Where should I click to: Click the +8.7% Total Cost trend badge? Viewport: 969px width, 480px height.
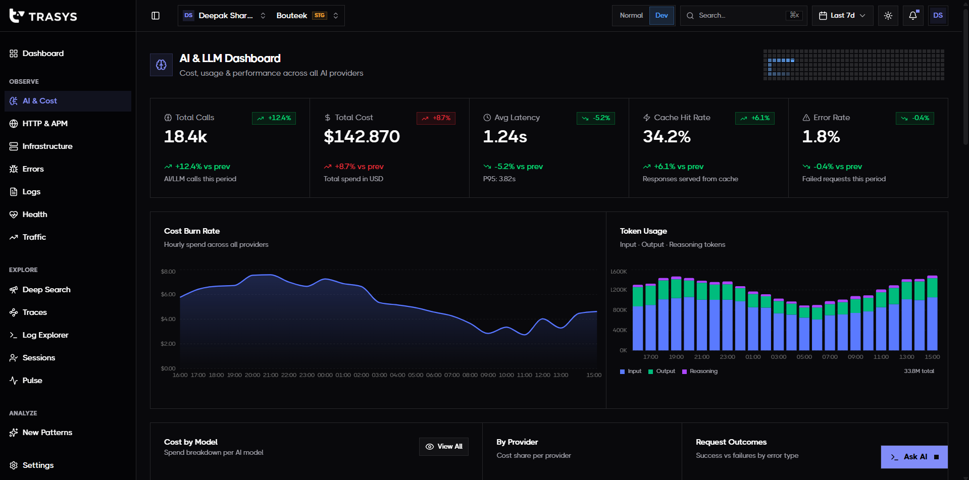(436, 118)
